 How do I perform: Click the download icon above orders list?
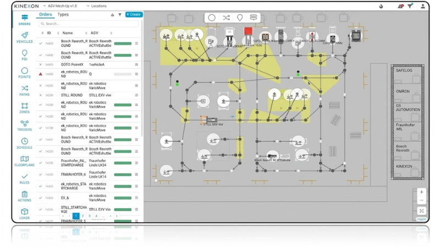pyautogui.click(x=113, y=15)
